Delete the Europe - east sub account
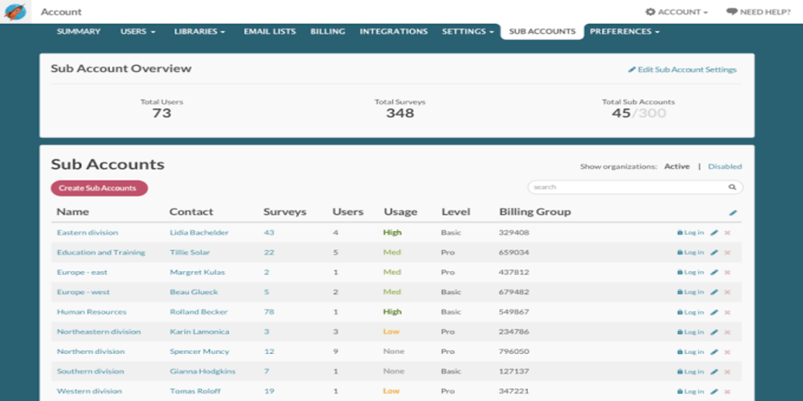The image size is (803, 401). (727, 272)
